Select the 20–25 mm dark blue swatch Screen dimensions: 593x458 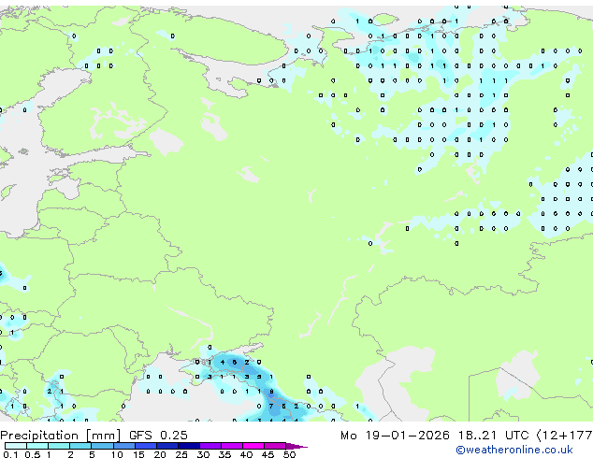coord(166,446)
